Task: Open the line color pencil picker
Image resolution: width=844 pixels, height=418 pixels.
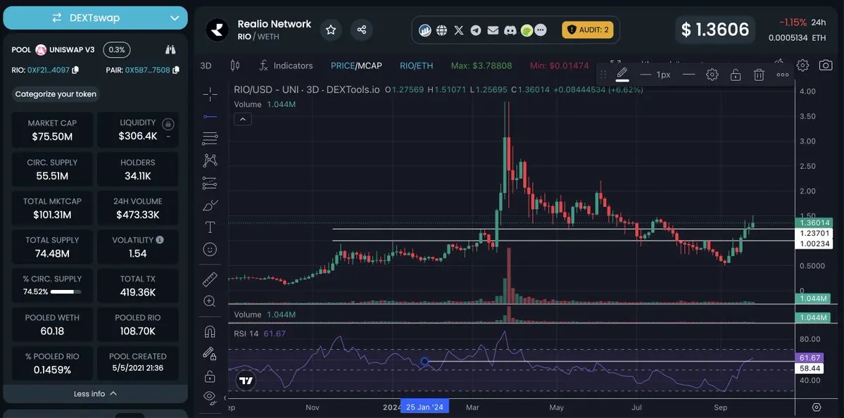Action: 622,75
